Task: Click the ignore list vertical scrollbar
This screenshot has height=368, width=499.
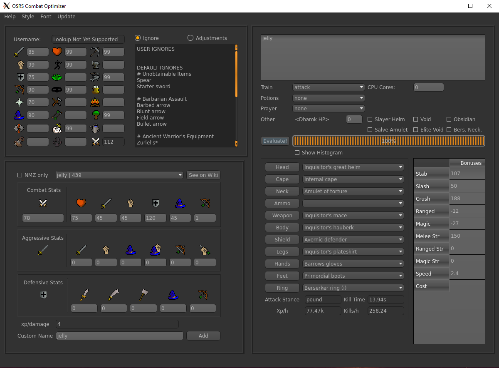Action: [236, 95]
